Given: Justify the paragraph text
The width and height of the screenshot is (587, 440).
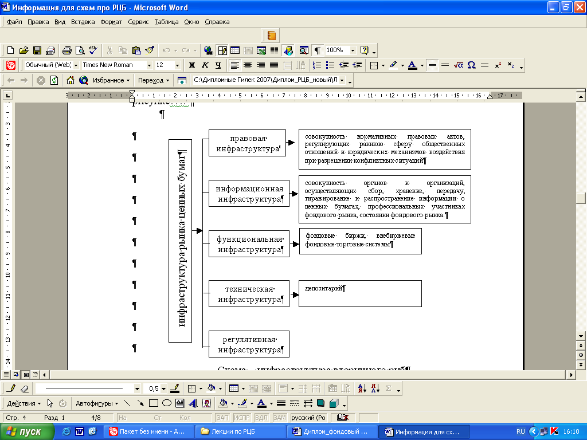Looking at the screenshot, I should [274, 65].
